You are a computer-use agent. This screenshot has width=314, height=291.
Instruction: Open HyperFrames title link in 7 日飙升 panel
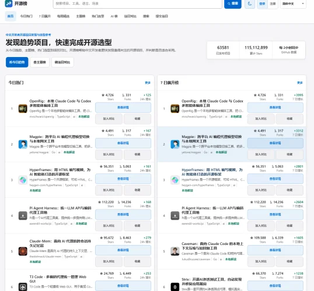(x=212, y=172)
